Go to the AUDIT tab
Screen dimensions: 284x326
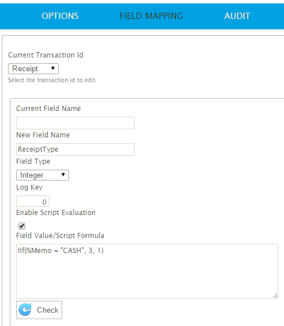237,16
